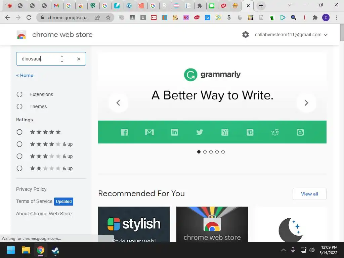Clear the dinosaur search text
344x258 pixels.
point(79,59)
